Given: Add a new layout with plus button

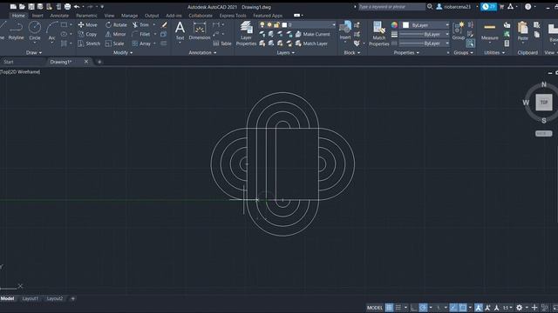Looking at the screenshot, I should click(x=73, y=298).
